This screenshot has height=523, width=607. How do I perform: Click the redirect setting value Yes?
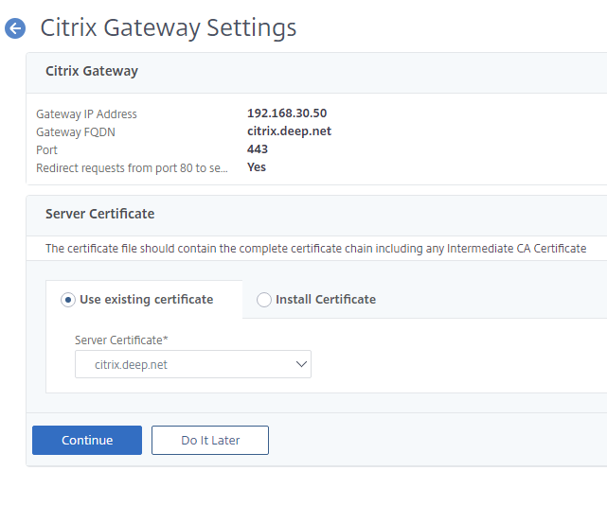pyautogui.click(x=257, y=167)
